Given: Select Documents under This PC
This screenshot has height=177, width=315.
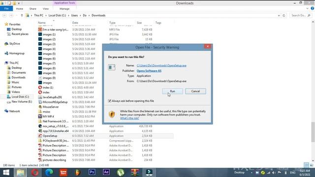Looking at the screenshot, I should tap(16, 72).
